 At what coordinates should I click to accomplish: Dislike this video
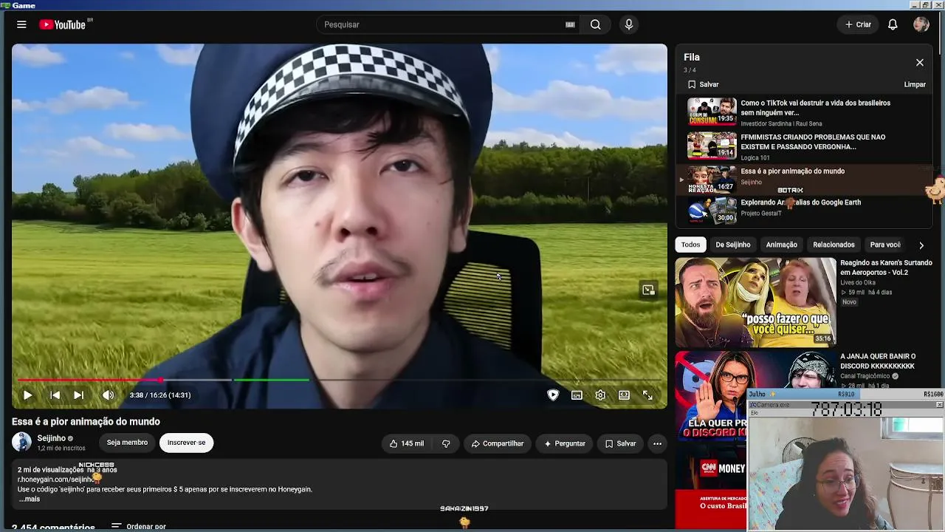(x=446, y=443)
